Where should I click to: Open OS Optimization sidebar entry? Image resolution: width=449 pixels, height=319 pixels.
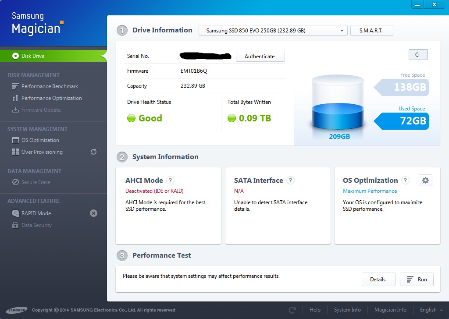40,140
